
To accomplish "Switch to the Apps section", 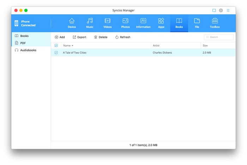I will 161,23.
